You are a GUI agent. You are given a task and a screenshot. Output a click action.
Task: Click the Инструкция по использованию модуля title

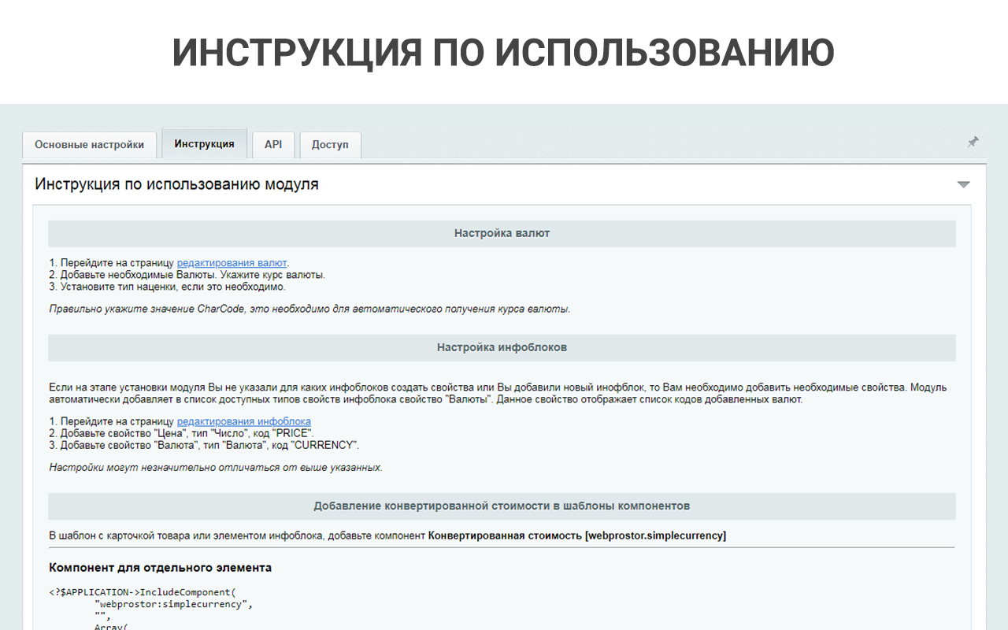[177, 185]
